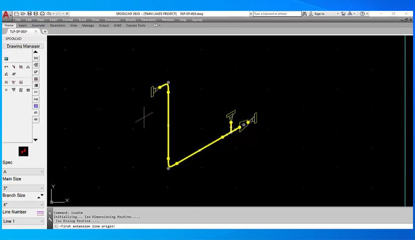Click the red valve icon in SPOOLCAD palette
Viewport: 415px width, 240px height.
13,82
